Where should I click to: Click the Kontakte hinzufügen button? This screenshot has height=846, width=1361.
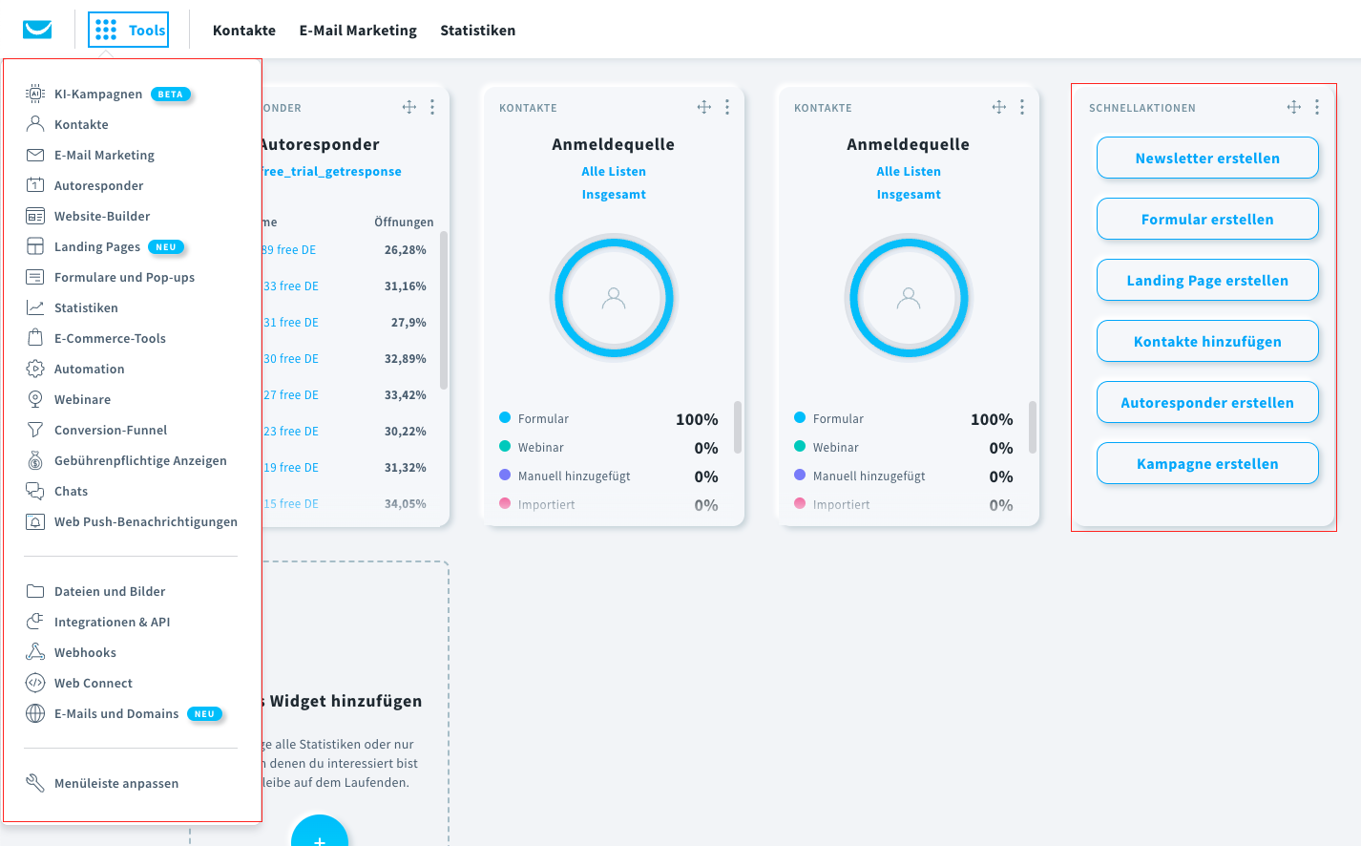click(1207, 342)
